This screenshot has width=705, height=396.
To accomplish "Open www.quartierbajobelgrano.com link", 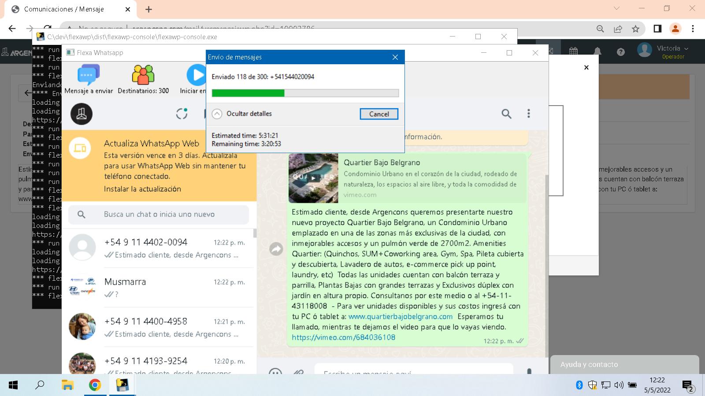I will pos(401,316).
